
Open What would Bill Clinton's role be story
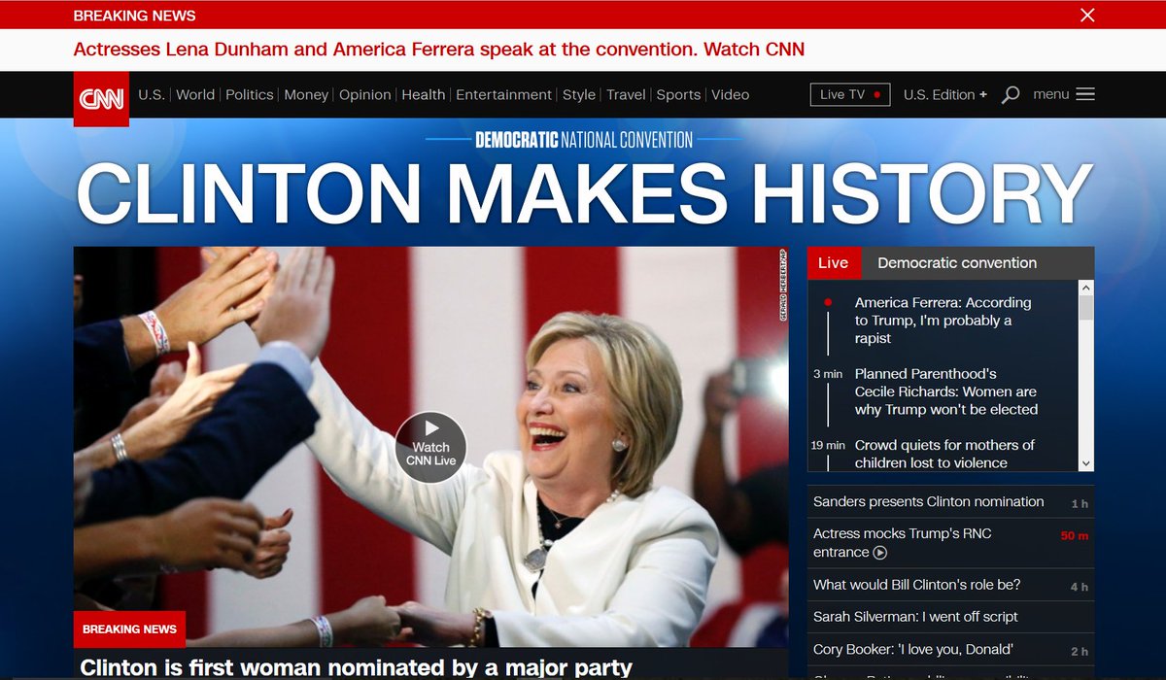917,585
